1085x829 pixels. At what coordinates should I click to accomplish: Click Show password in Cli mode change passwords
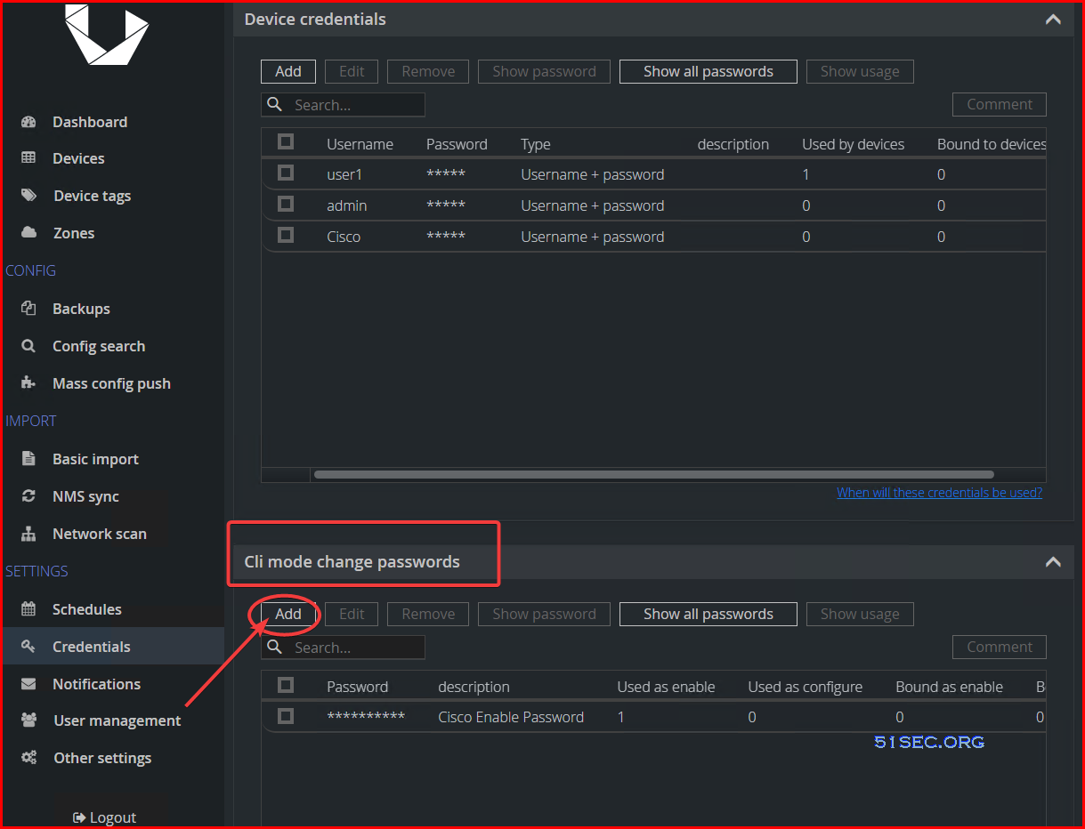tap(544, 614)
